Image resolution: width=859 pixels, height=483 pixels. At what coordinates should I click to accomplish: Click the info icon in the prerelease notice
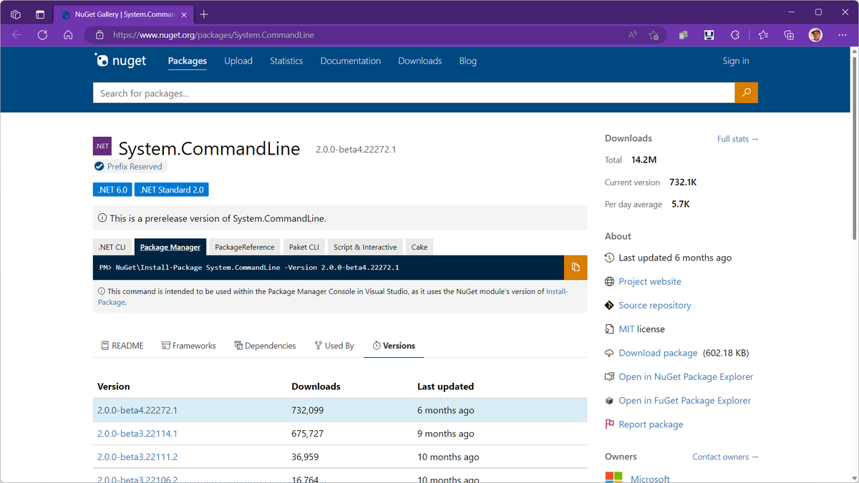click(x=102, y=218)
